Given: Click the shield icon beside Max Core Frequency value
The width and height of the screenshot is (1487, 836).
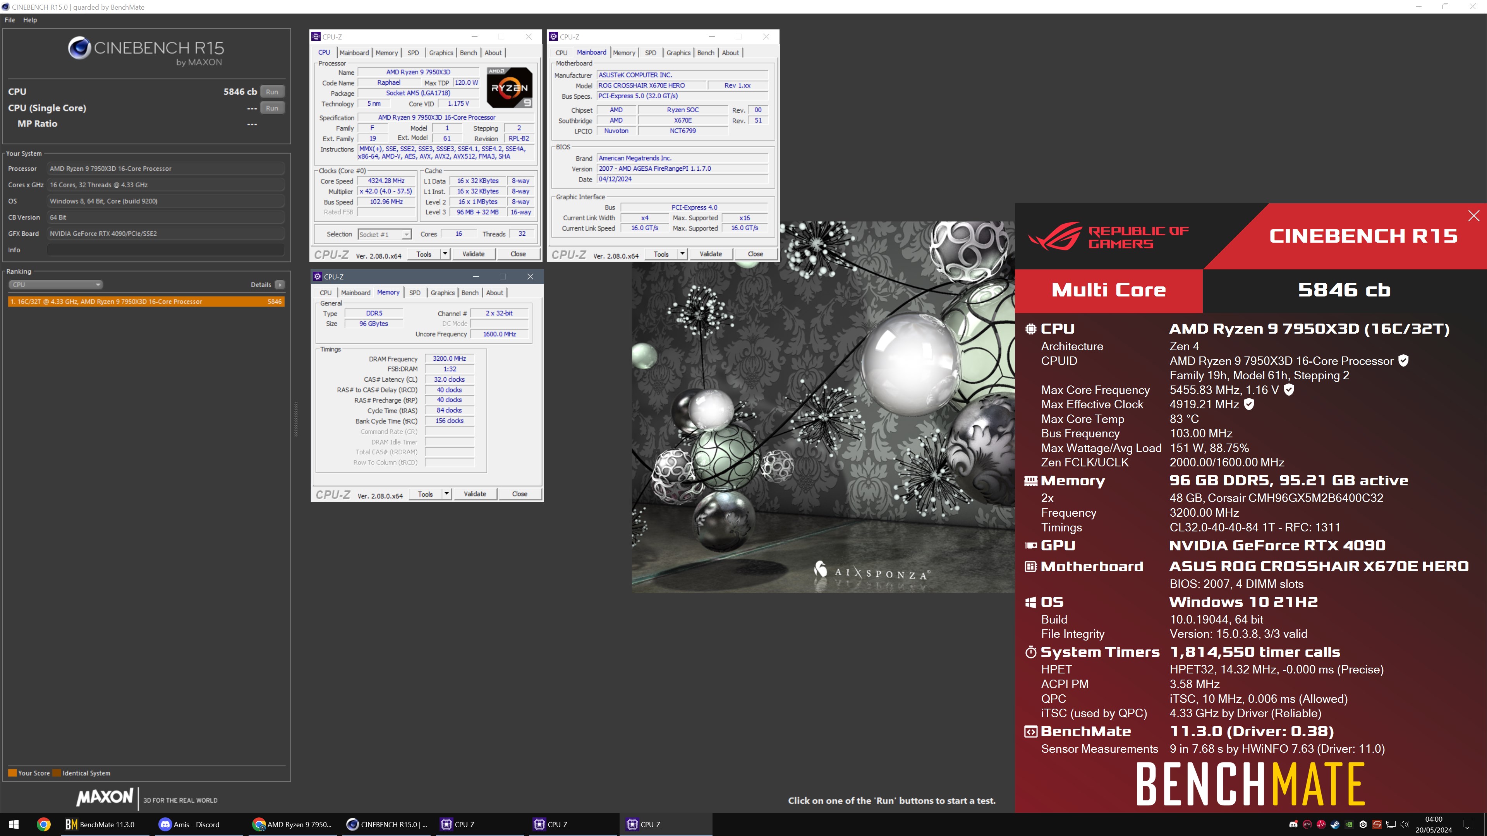Looking at the screenshot, I should pos(1288,389).
